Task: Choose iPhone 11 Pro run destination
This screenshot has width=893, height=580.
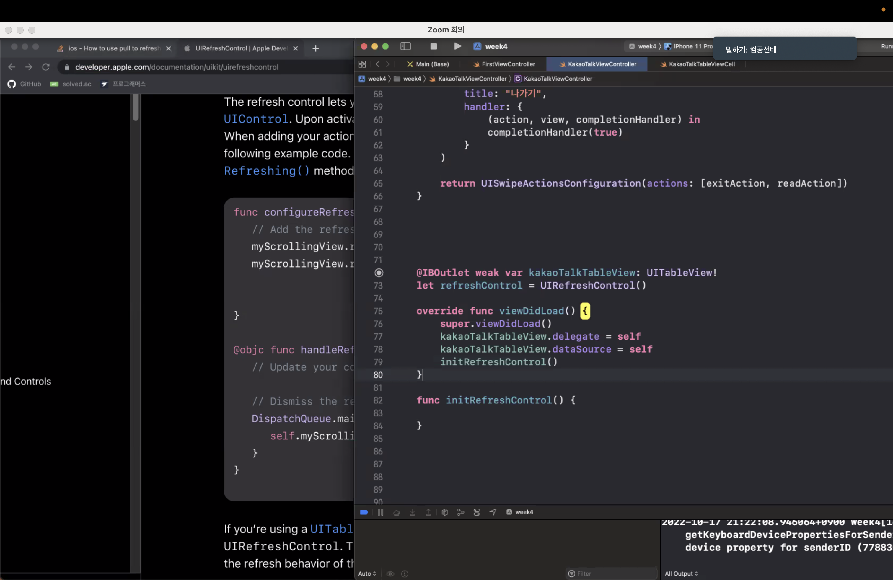Action: click(688, 46)
